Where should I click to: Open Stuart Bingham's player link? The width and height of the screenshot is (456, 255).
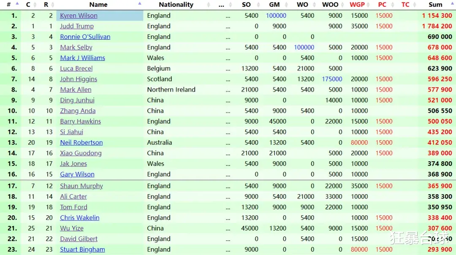point(82,250)
